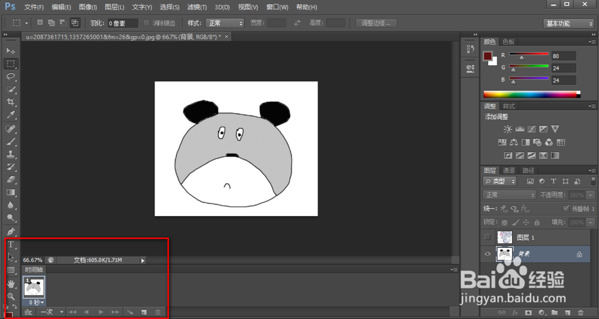Image resolution: width=599 pixels, height=319 pixels.
Task: Create a new layer in Layers panel
Action: click(568, 312)
